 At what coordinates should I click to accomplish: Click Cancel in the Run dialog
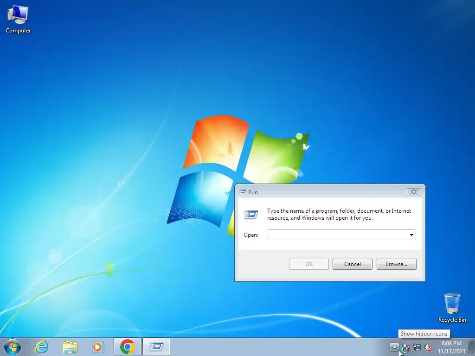(x=353, y=264)
